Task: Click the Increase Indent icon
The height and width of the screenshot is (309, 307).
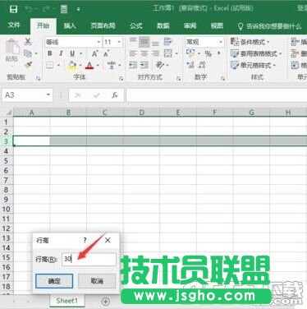Action: click(x=144, y=65)
